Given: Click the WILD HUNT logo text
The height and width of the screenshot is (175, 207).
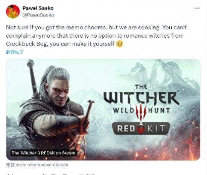Looking at the screenshot, I should (142, 111).
